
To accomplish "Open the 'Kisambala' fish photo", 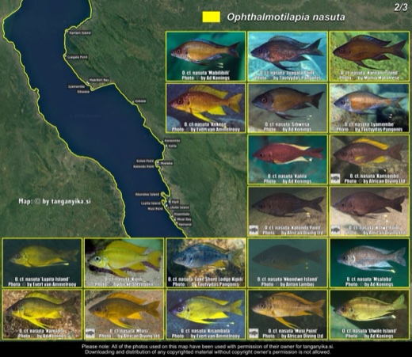I will click(206, 314).
